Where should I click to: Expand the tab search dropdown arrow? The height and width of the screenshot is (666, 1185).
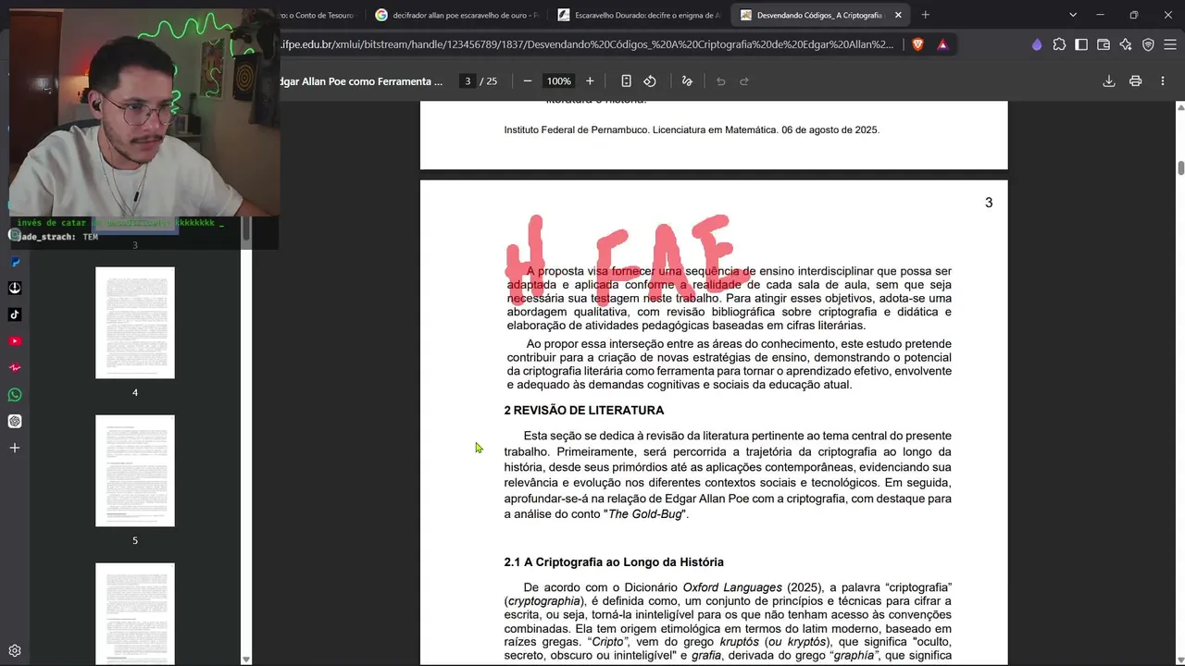(1073, 15)
